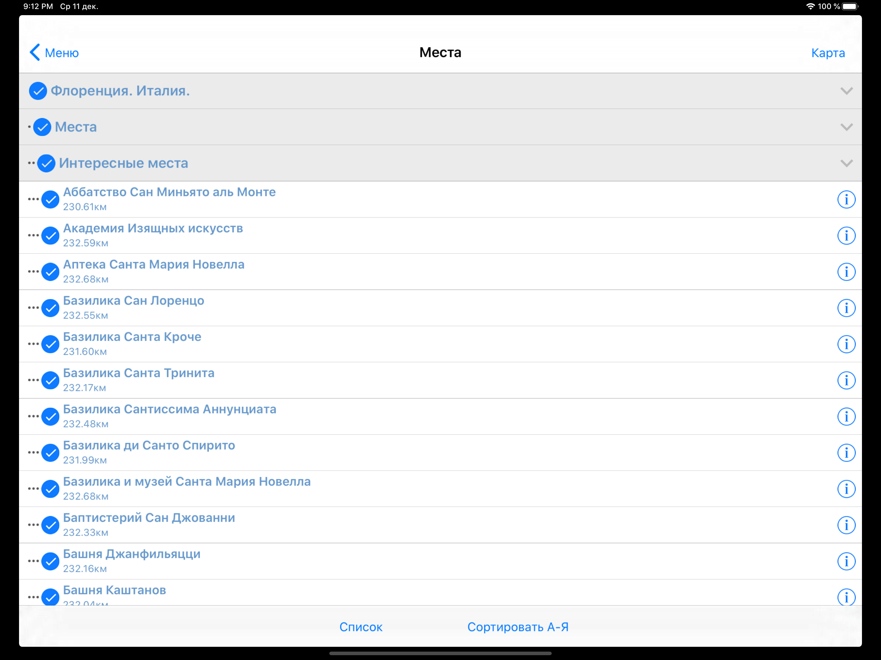Open Базилика Сан Лоренцо title

(x=134, y=301)
